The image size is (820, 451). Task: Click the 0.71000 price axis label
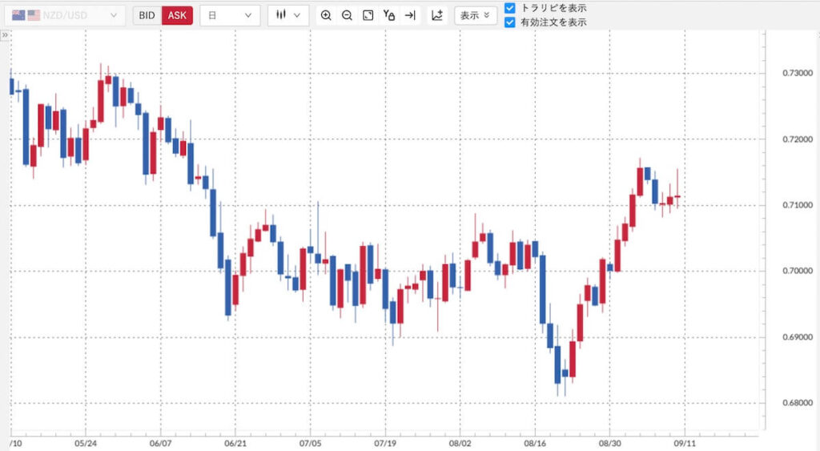(x=798, y=205)
